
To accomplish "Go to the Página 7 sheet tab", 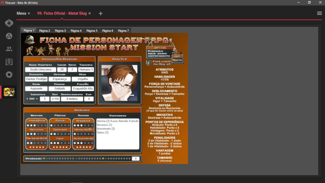I will pos(123,31).
